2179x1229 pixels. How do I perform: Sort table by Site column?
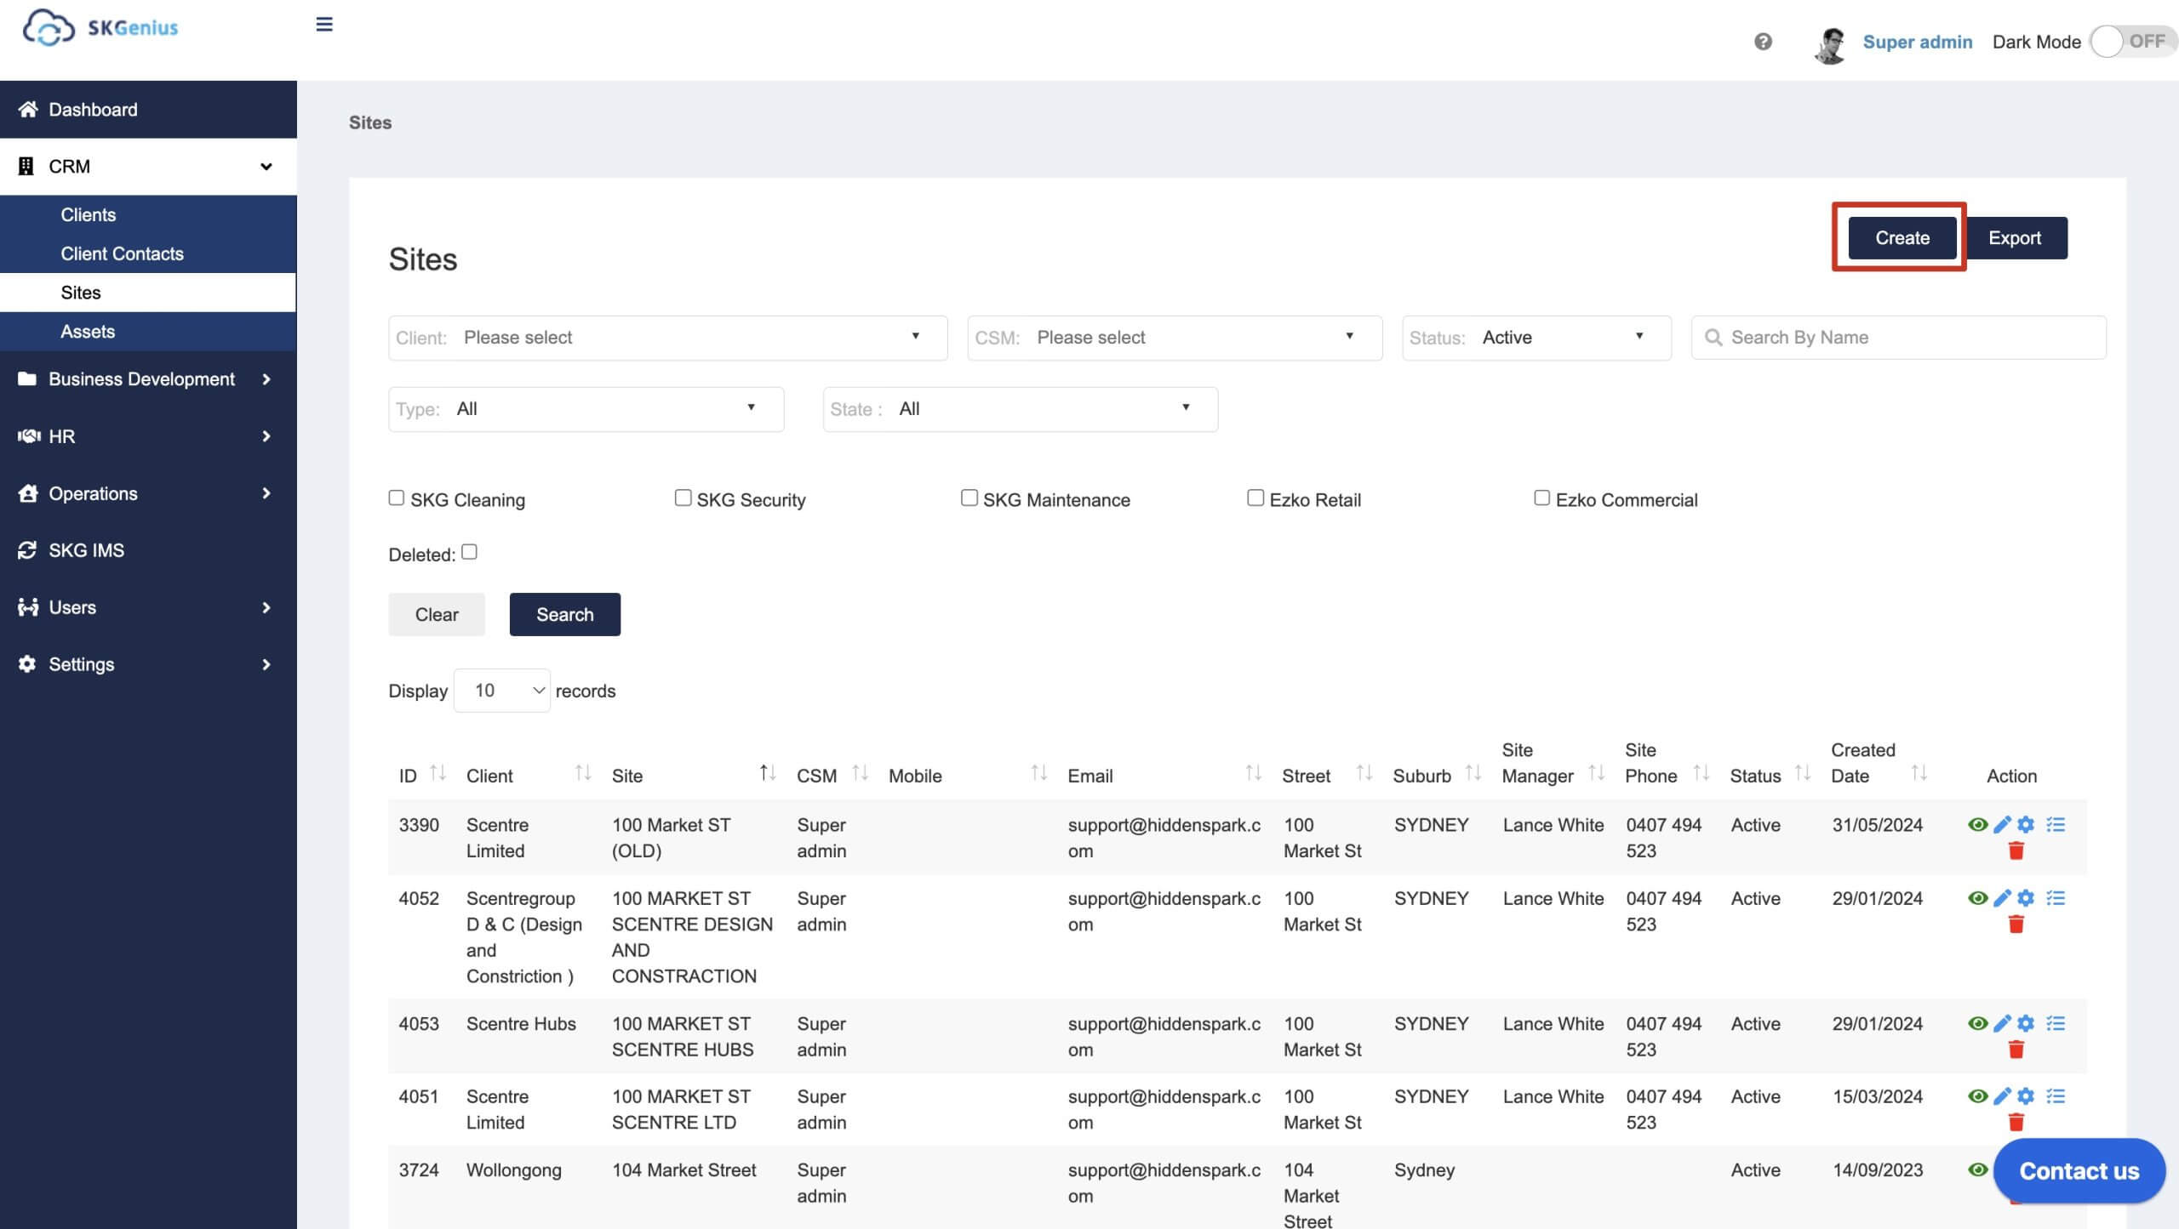[x=767, y=773]
